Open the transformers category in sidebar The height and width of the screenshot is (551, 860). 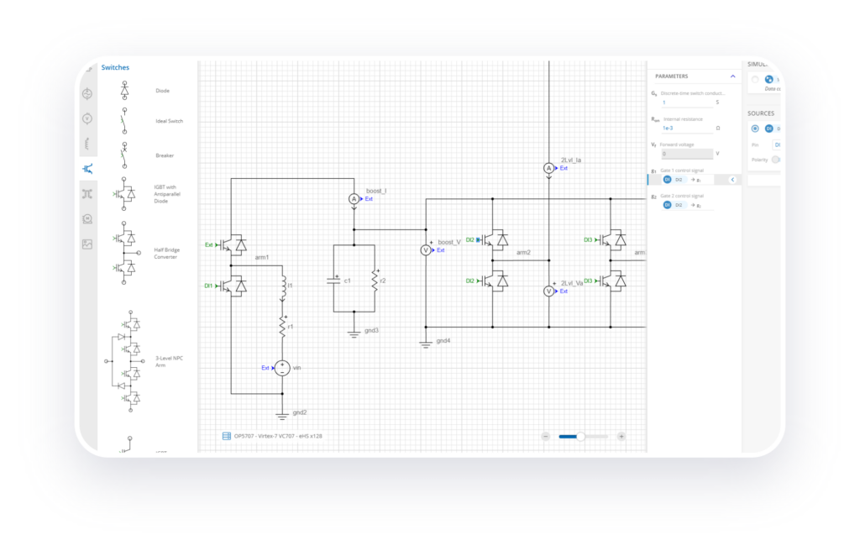[x=87, y=194]
